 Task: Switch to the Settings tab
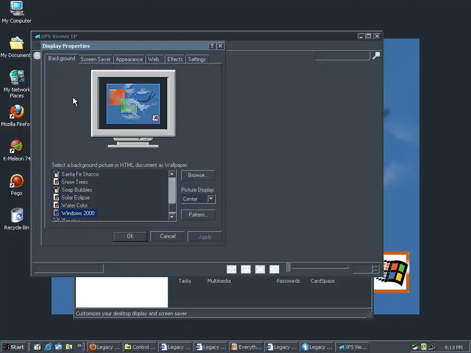[197, 59]
